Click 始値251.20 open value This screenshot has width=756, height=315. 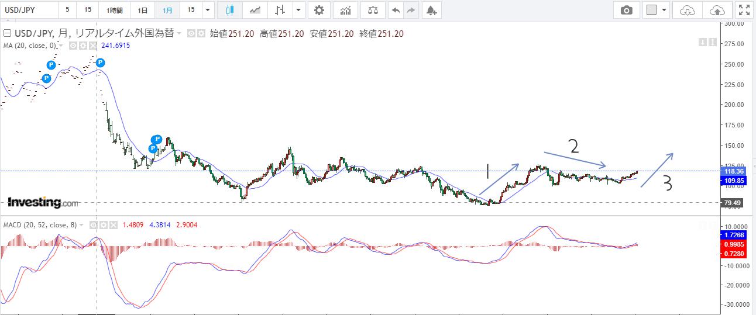[232, 34]
